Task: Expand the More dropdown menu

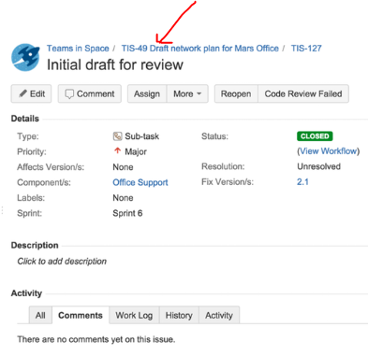Action: 187,93
